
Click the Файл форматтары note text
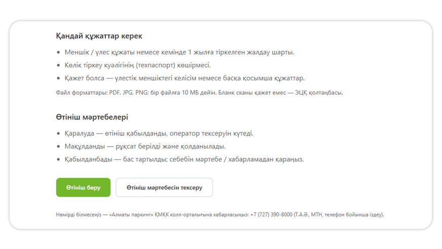coord(199,92)
